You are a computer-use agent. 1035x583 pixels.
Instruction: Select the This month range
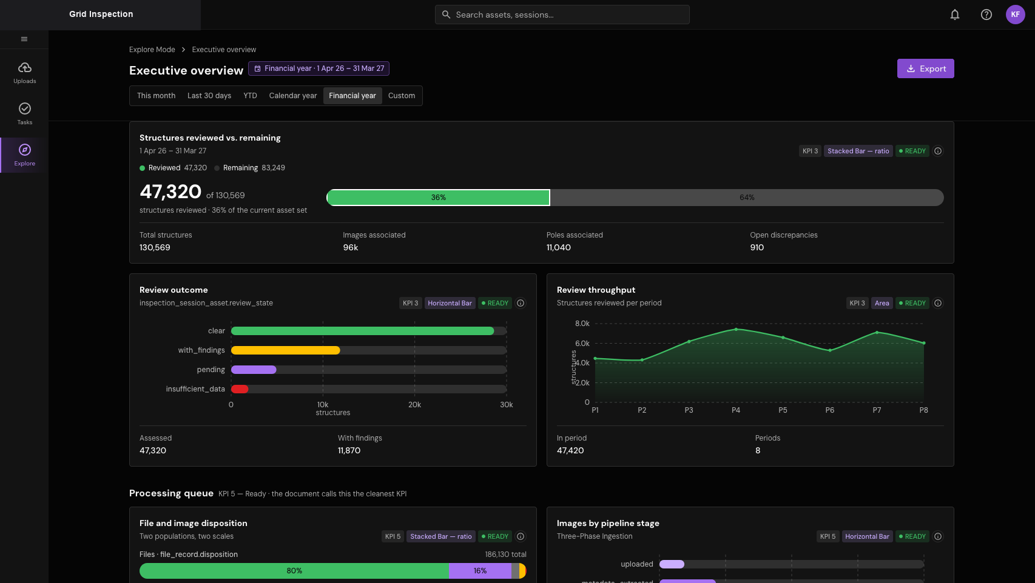click(156, 96)
